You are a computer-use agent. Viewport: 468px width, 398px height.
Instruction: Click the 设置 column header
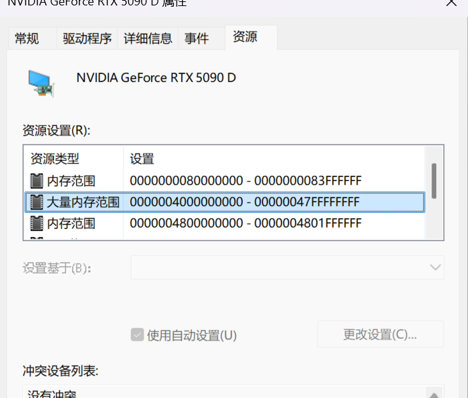coord(274,159)
